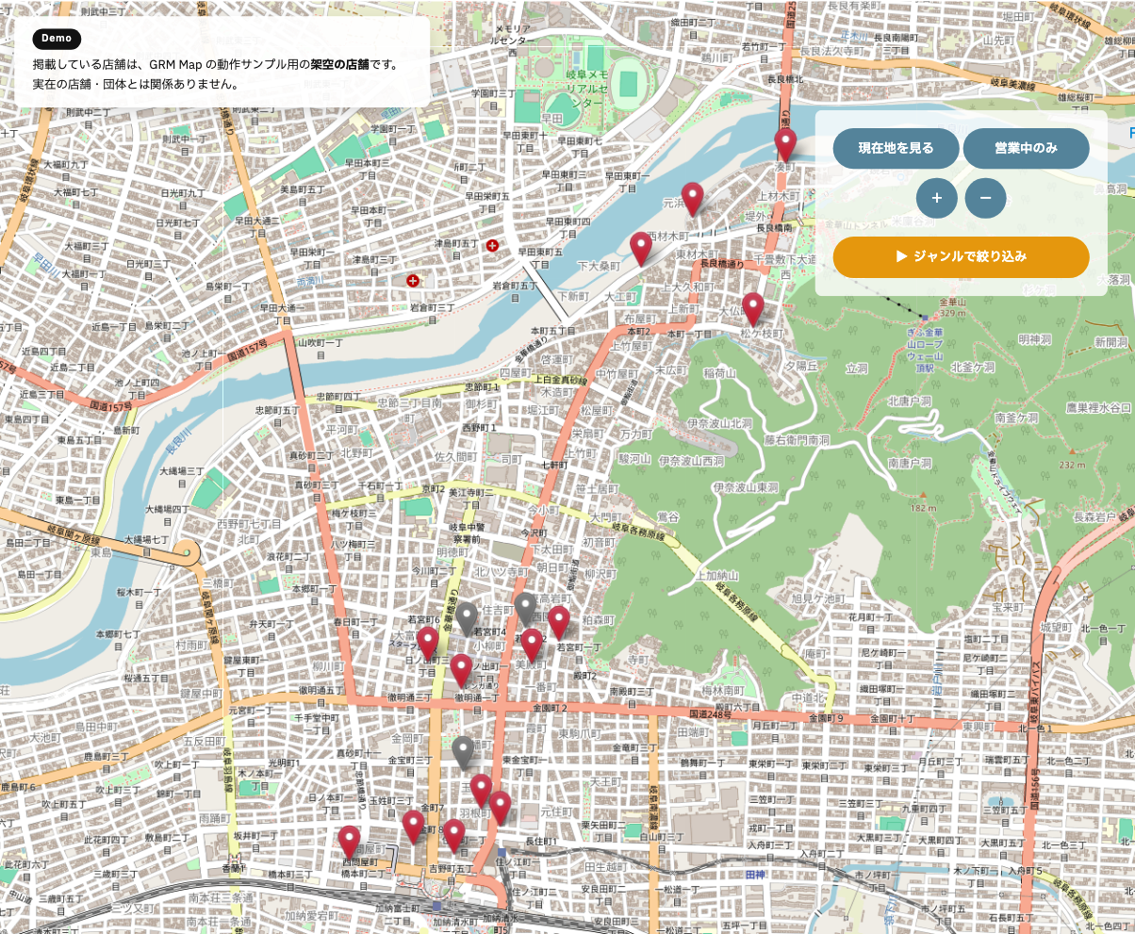Click the red pin left of 西材木町

tap(641, 249)
